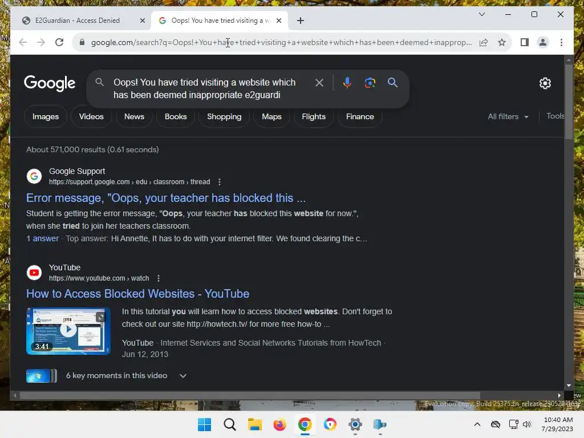Click the Google Support favicon
This screenshot has width=584, height=438.
click(x=34, y=176)
